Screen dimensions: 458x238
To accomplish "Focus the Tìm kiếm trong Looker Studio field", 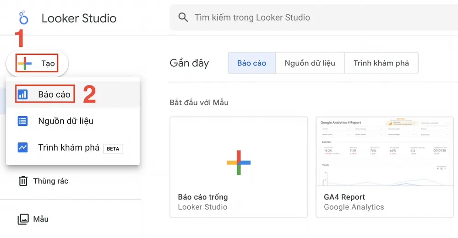I will pos(314,17).
